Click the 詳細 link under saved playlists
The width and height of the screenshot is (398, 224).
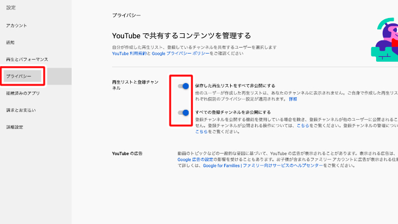[293, 99]
